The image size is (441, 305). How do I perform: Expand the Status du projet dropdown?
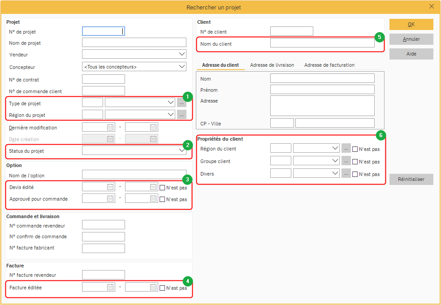coord(182,151)
